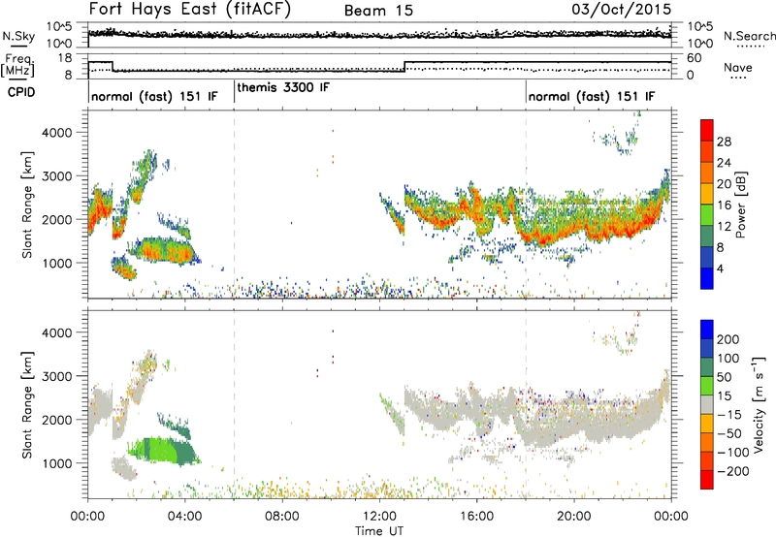This screenshot has height=537, width=776.
Task: Click the velocity panel 'Slant Range [km]' label
Action: click(x=27, y=404)
